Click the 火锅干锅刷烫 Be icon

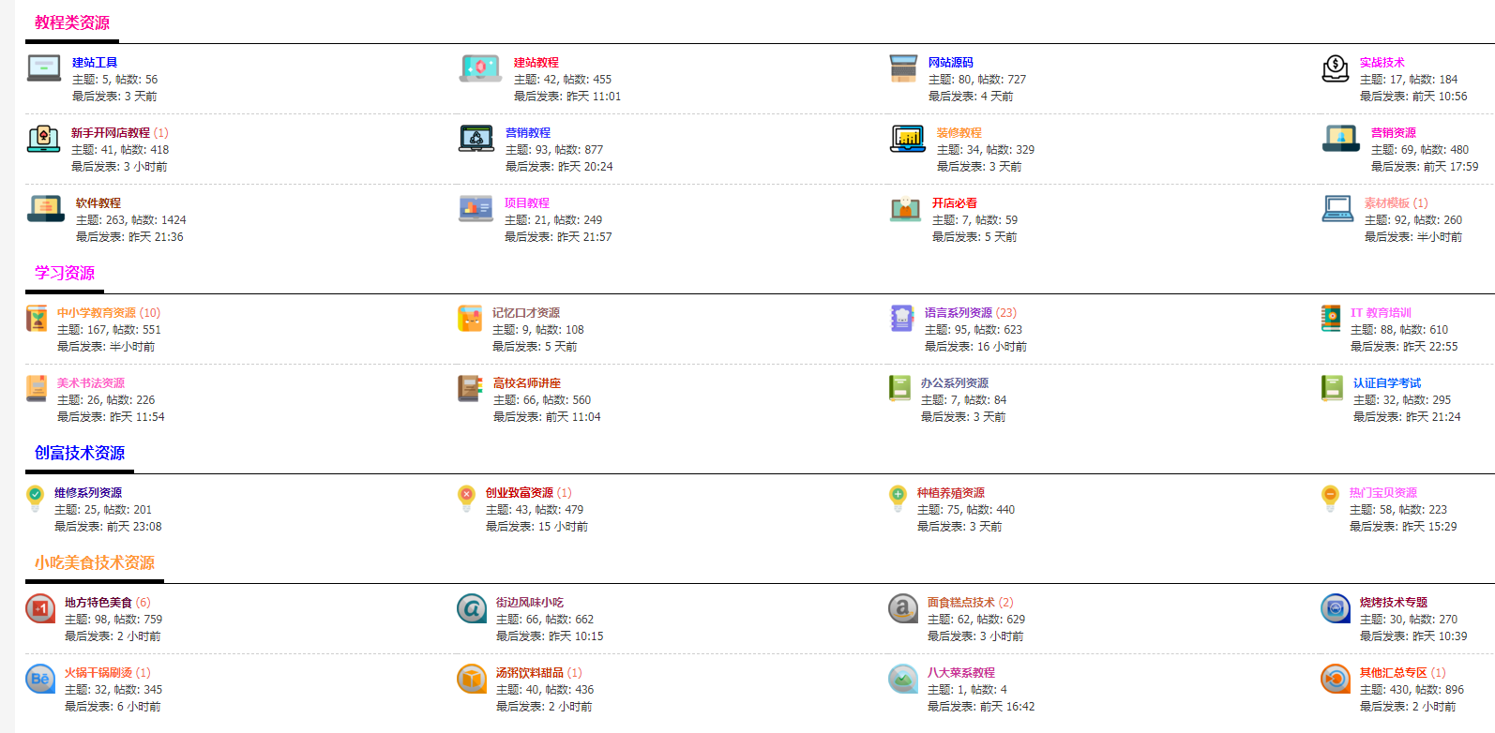(x=40, y=679)
